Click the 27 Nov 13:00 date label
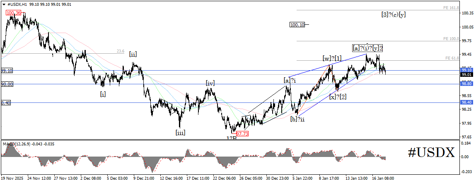This screenshot has height=183, width=476. pyautogui.click(x=65, y=178)
